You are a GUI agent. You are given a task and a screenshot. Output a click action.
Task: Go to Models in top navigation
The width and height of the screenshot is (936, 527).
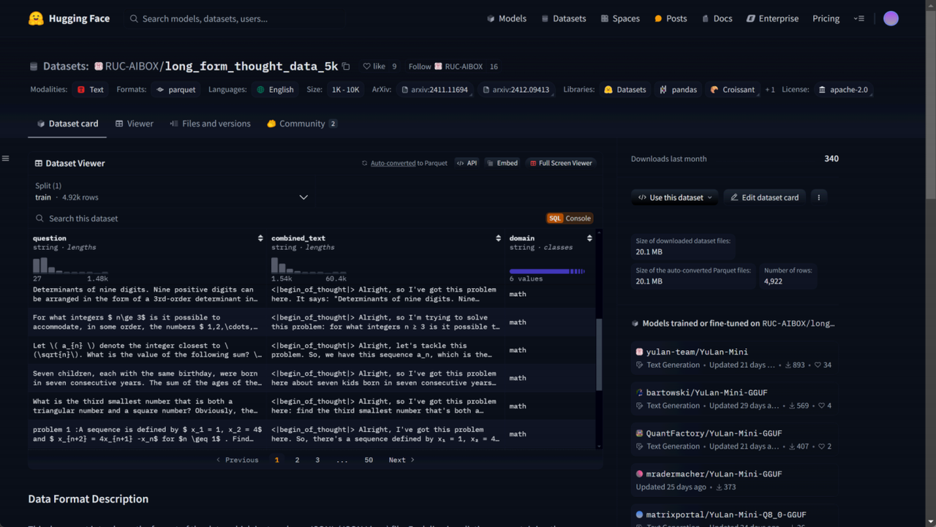tap(506, 18)
